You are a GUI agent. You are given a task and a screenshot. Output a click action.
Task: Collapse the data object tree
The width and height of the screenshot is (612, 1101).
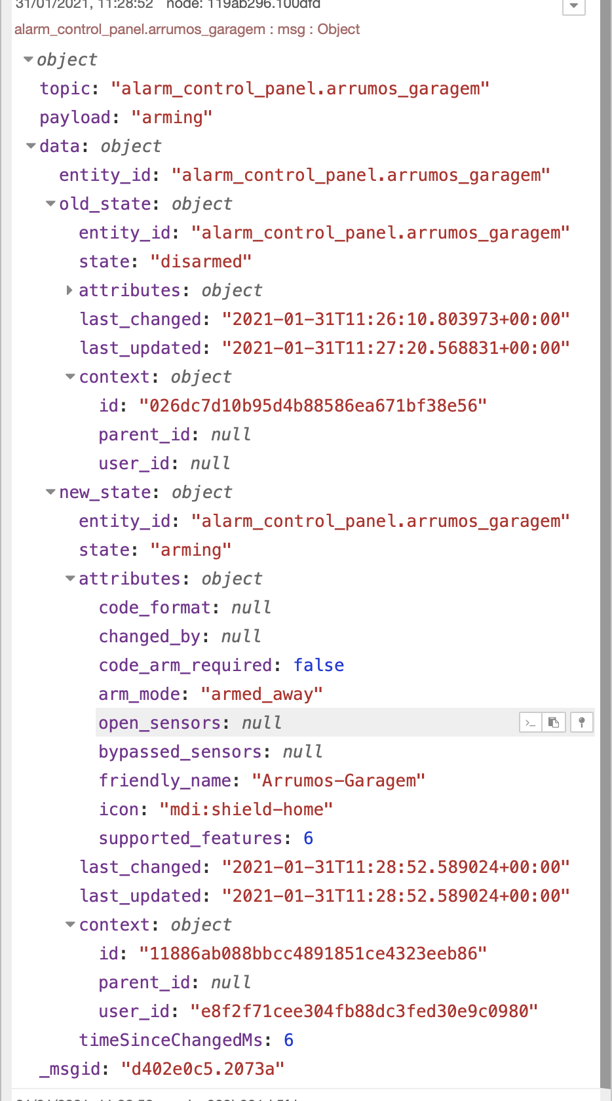(31, 145)
